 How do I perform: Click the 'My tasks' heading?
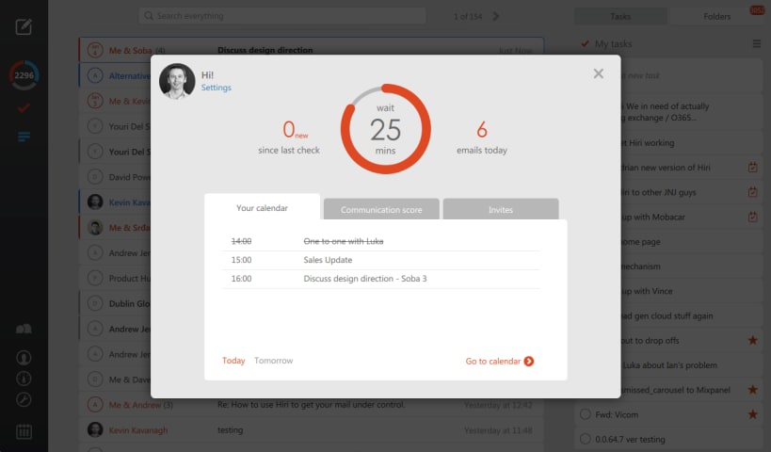coord(613,43)
